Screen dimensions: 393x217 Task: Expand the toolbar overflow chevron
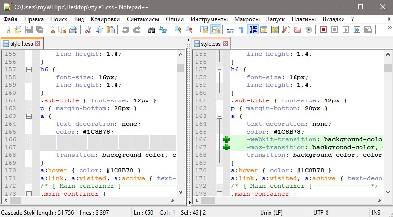coord(390,28)
